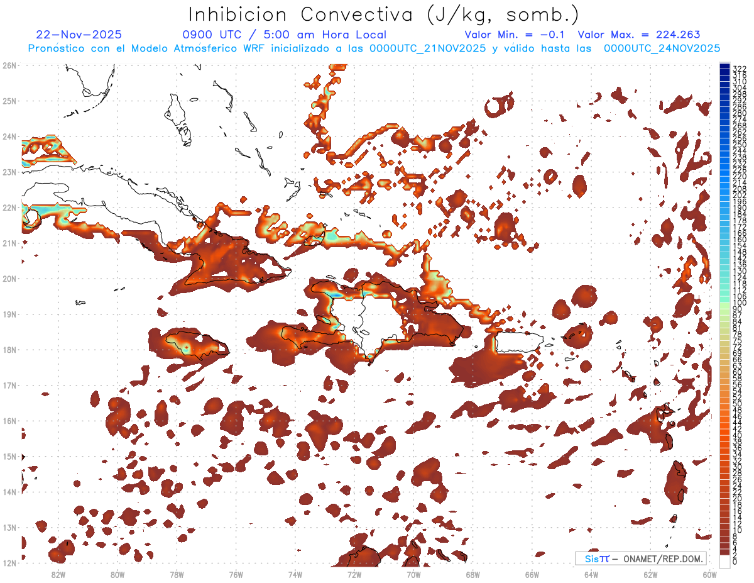The image size is (754, 583).
Task: Click the 'Valor Max. = 224.263' readout
Action: (x=639, y=35)
